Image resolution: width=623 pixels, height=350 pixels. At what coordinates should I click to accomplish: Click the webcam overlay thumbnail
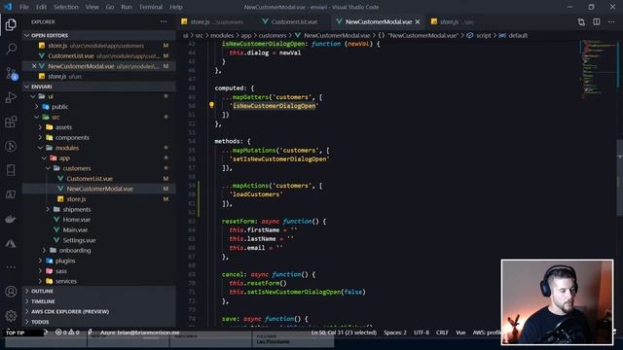[x=557, y=302]
